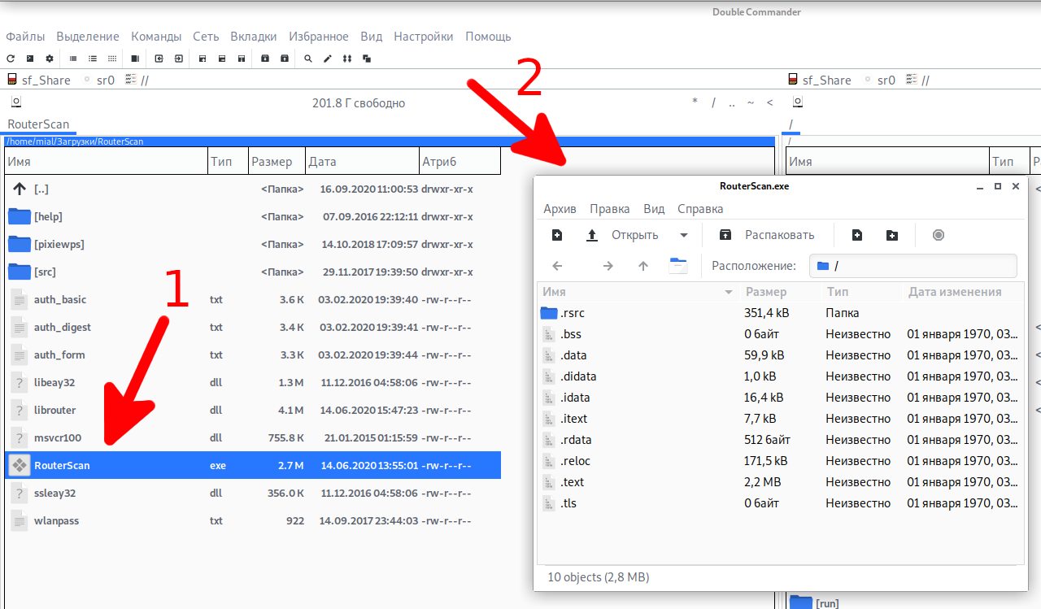Select the [help] folder row
The height and width of the screenshot is (609, 1041).
point(253,216)
